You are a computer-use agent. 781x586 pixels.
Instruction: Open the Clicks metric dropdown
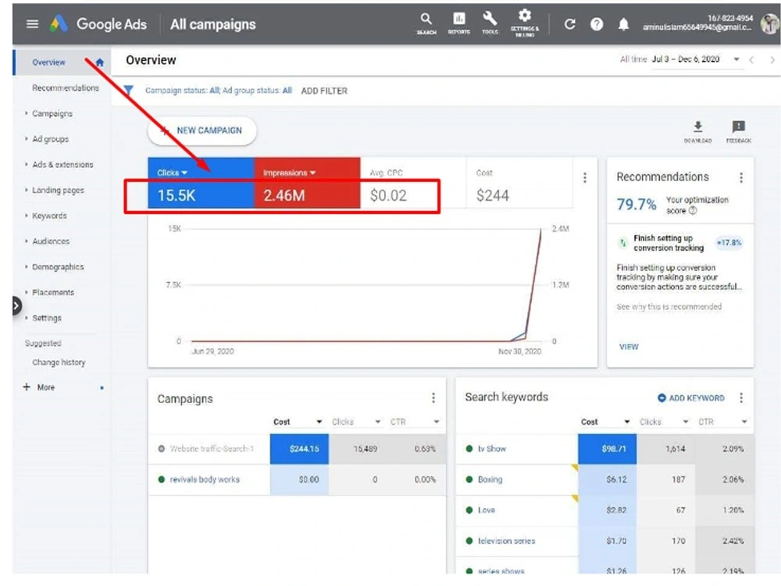point(173,173)
